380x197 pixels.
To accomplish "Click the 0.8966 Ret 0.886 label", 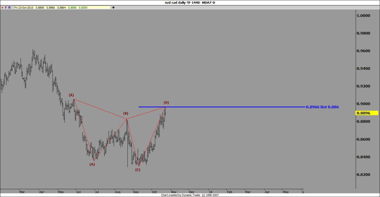I will click(x=322, y=107).
